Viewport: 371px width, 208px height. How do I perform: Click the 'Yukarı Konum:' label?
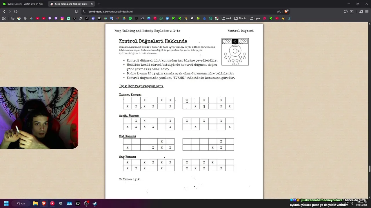click(x=130, y=95)
